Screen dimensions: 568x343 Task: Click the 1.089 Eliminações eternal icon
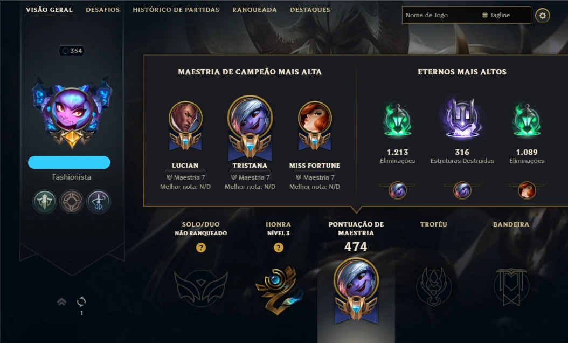527,120
